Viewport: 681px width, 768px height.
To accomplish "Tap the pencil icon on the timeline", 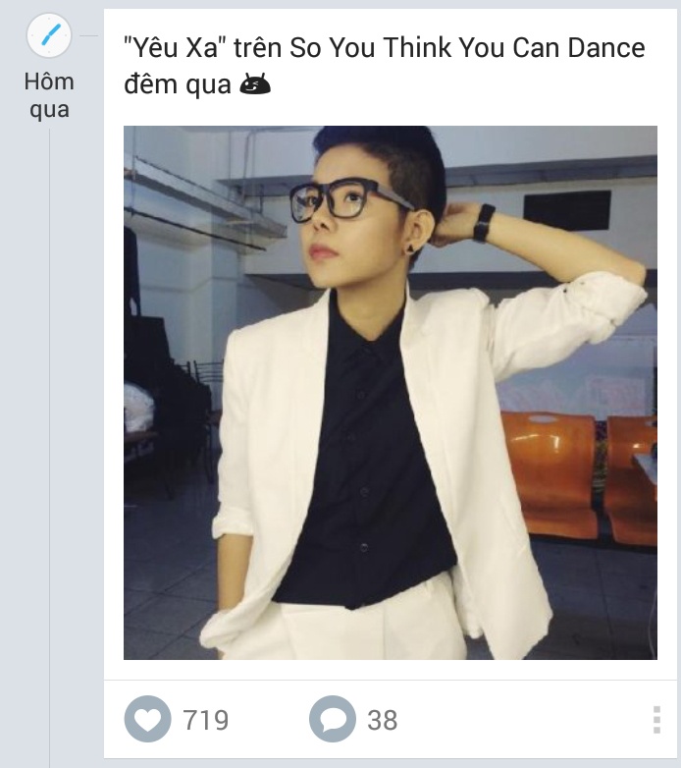I will click(x=49, y=36).
